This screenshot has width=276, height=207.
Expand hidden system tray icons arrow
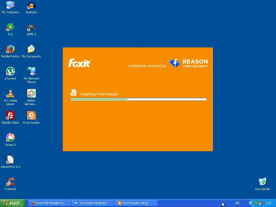point(251,203)
